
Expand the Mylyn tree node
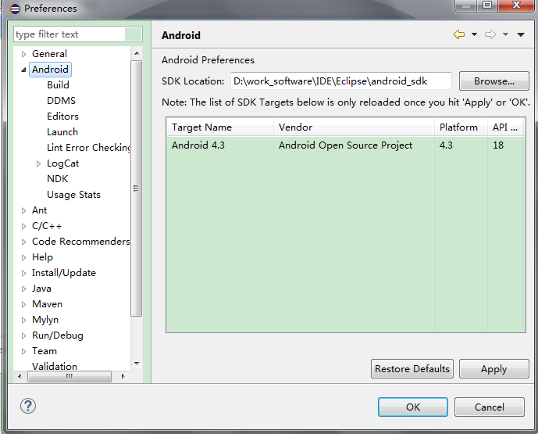pyautogui.click(x=23, y=320)
